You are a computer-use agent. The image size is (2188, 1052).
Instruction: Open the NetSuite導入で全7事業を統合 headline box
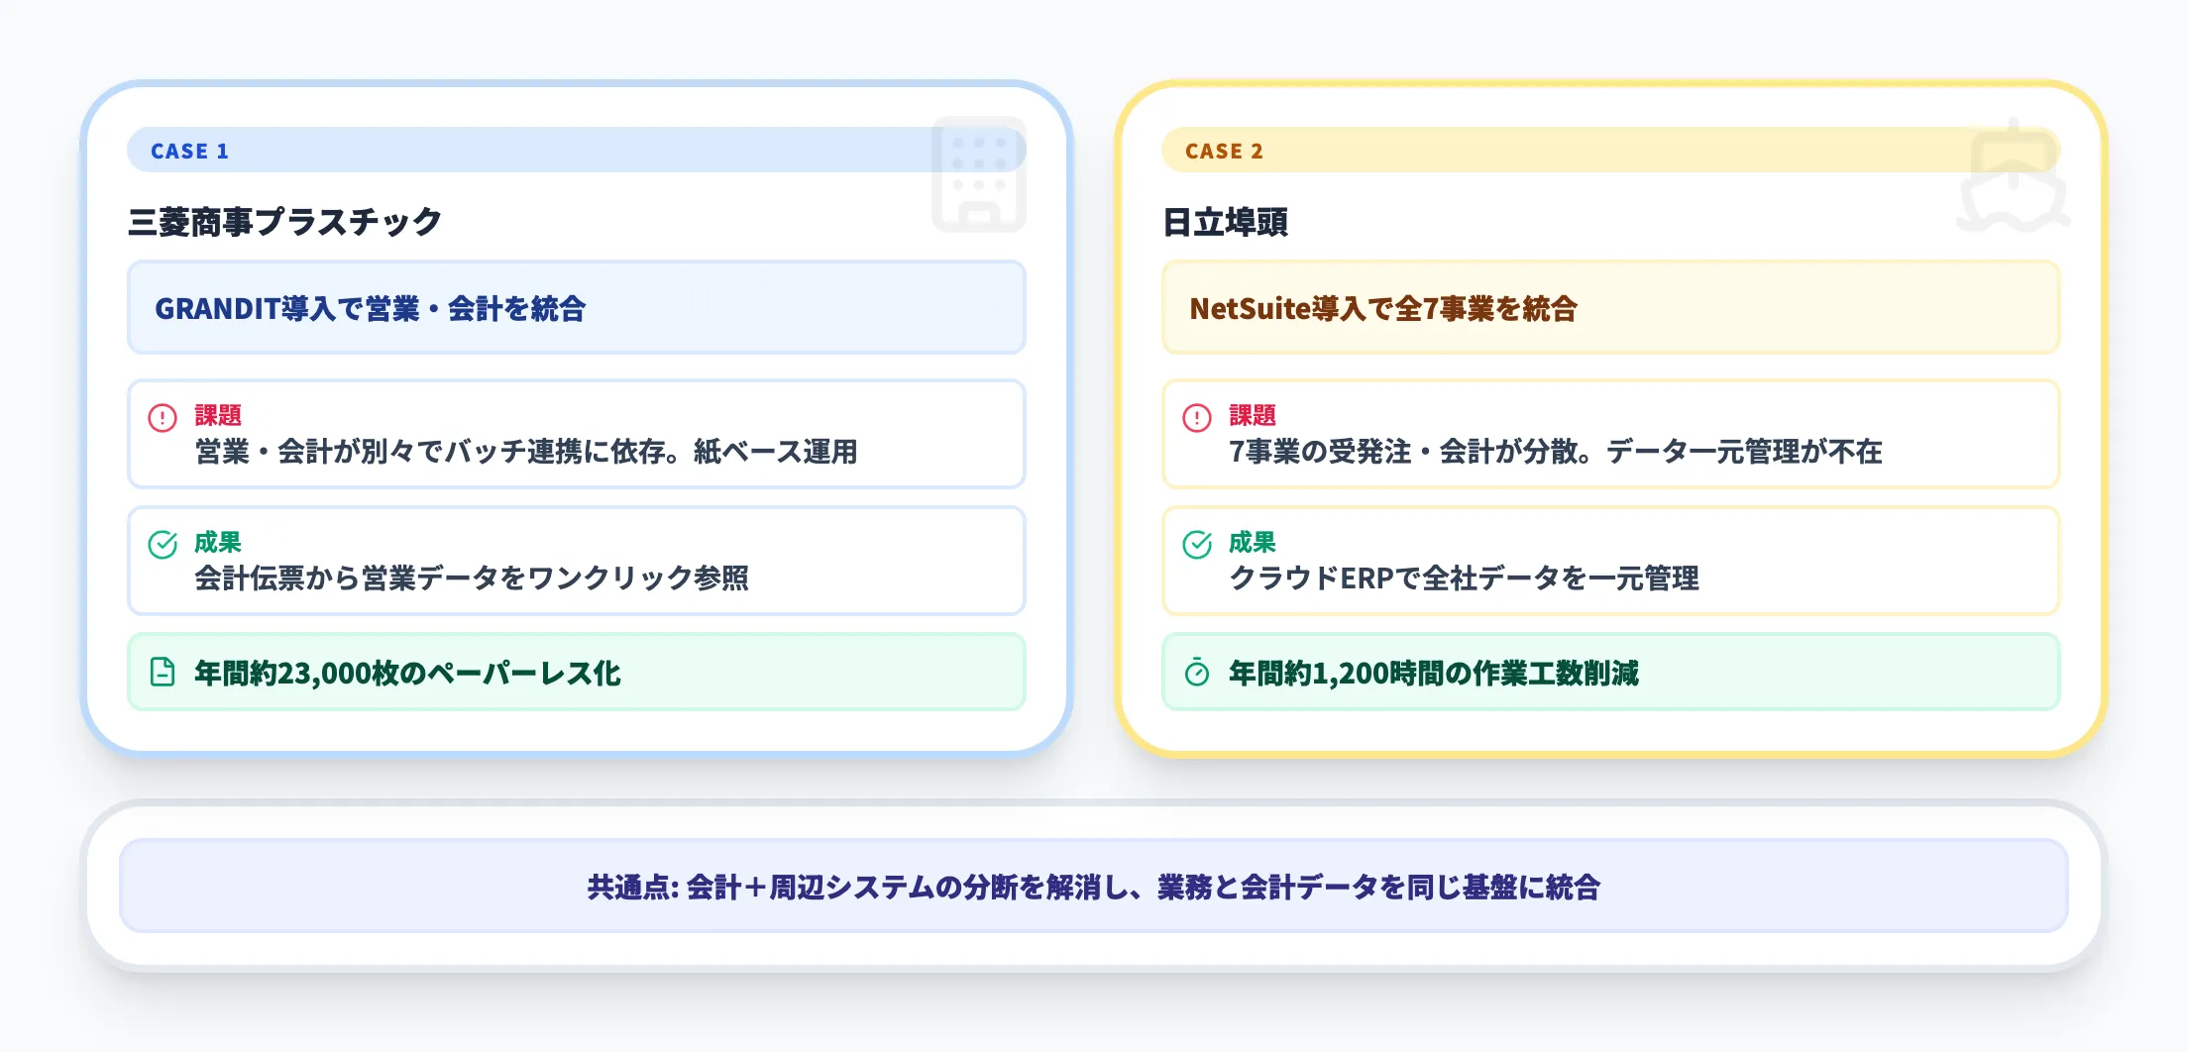[1611, 308]
